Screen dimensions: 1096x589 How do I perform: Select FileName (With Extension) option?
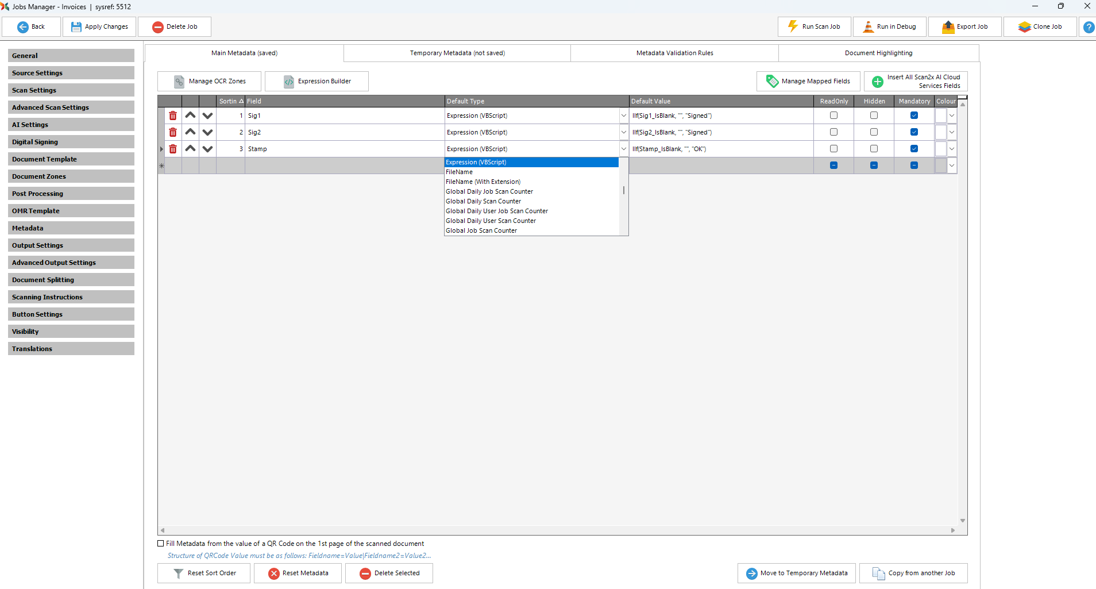click(x=531, y=182)
